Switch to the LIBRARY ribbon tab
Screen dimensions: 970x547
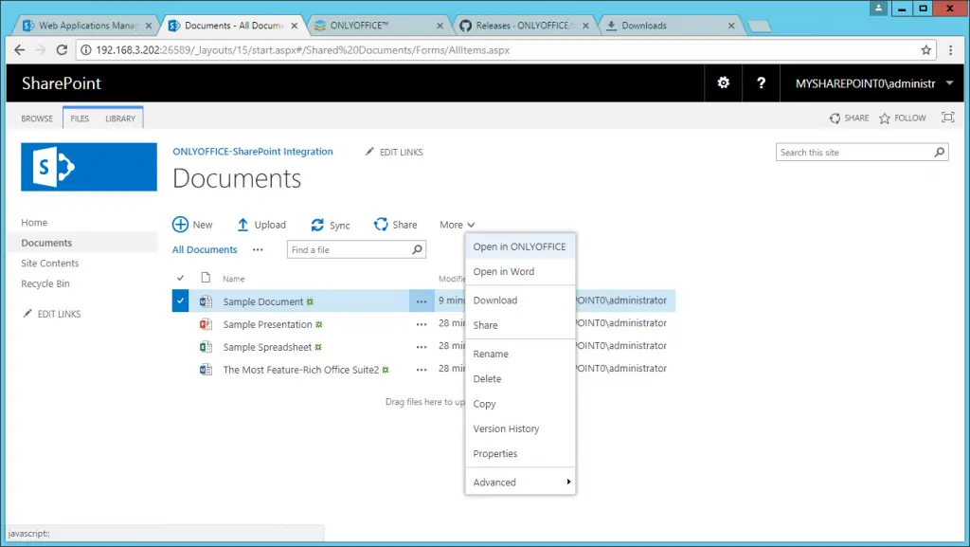click(120, 119)
